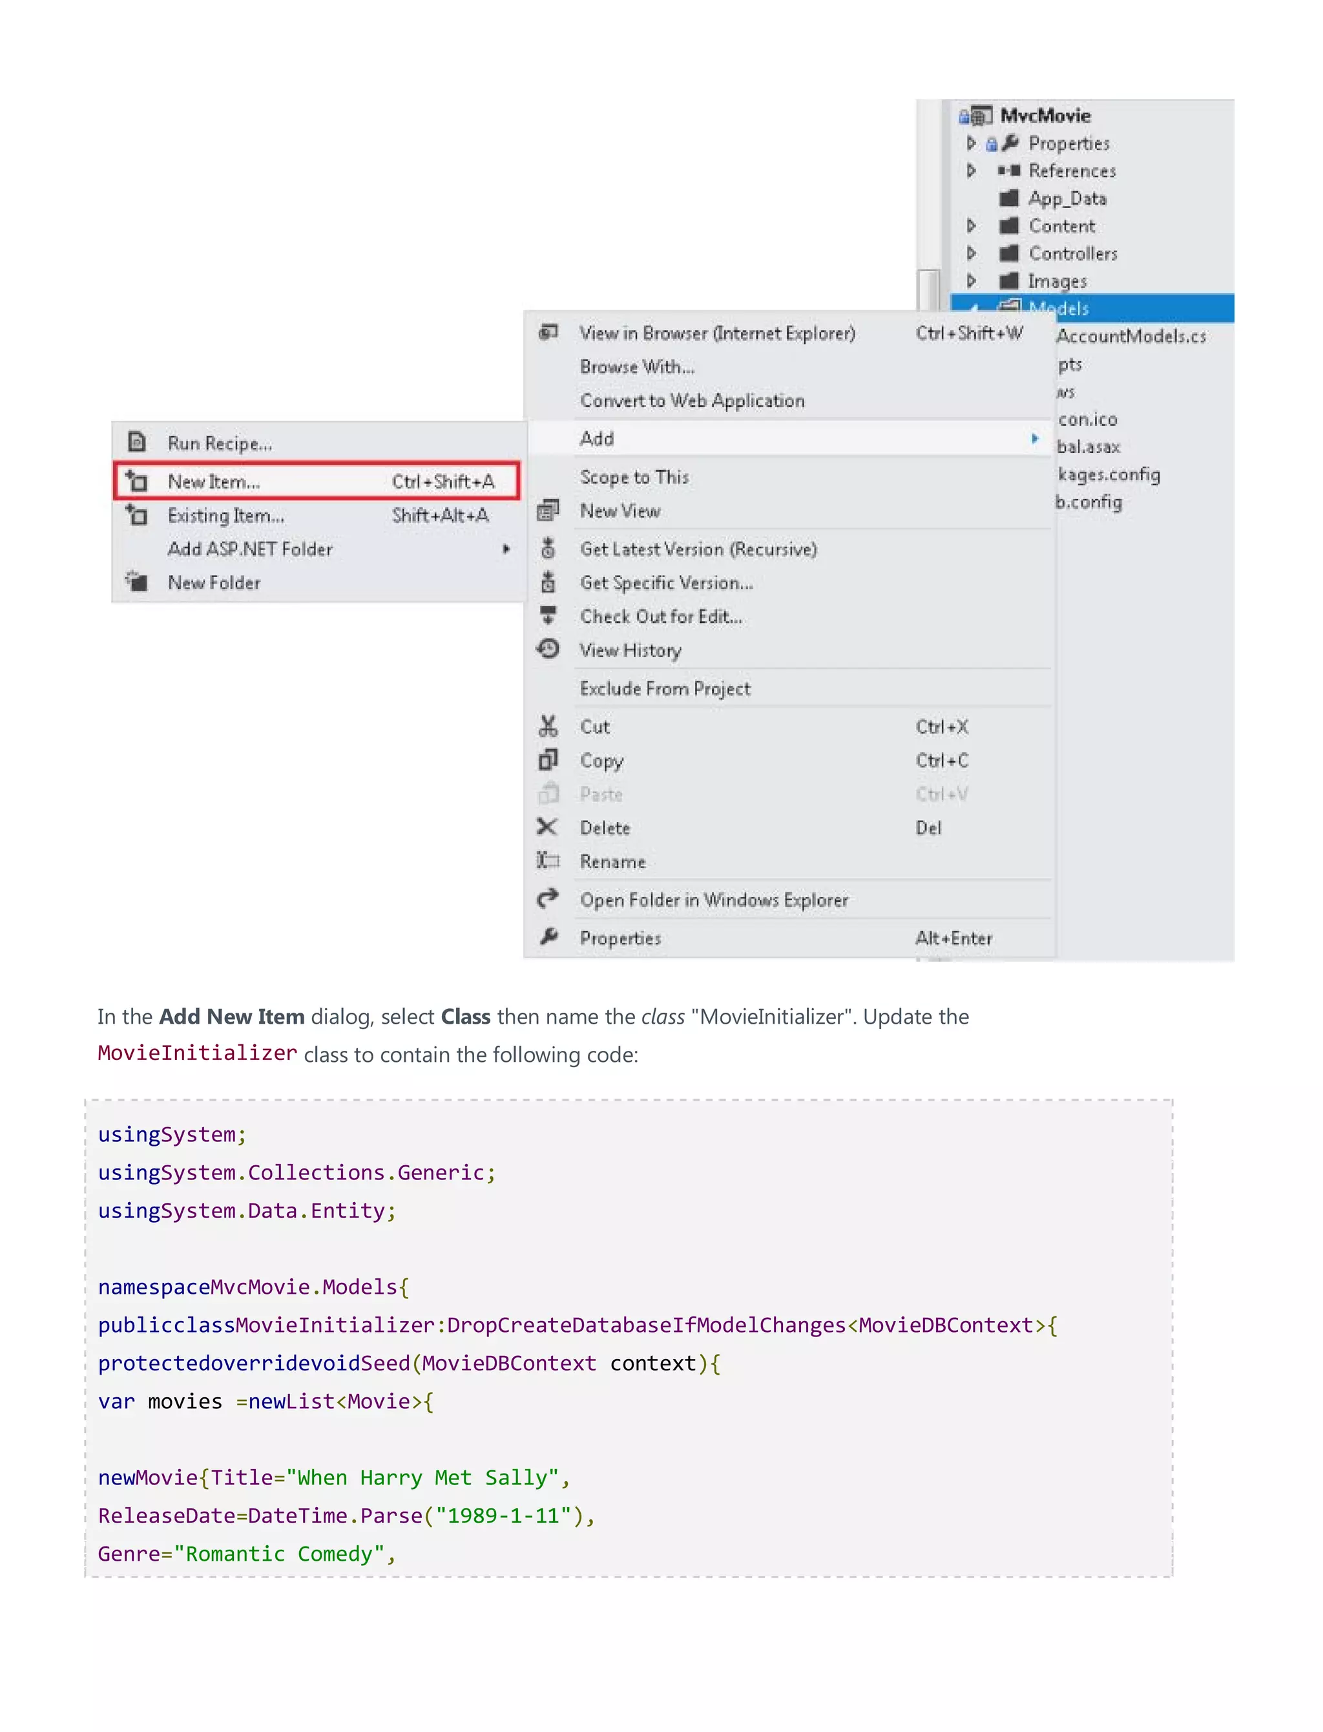Image resolution: width=1323 pixels, height=1732 pixels.
Task: Click the Open Folder arrow icon
Action: click(x=548, y=898)
